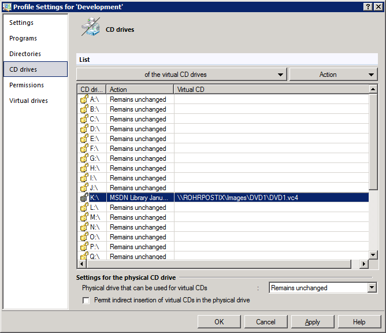Click the OK button
This screenshot has width=386, height=333.
coord(219,322)
